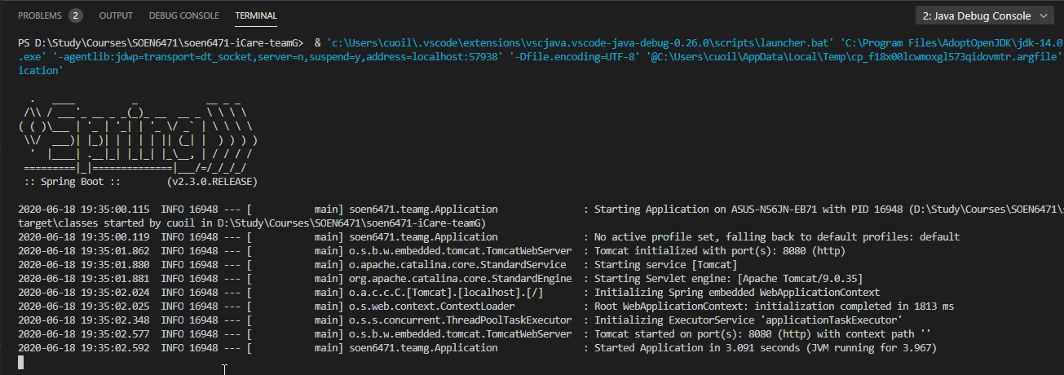
Task: Click the timestamp 2020-06-18 19:35:02.592
Action: (84, 348)
